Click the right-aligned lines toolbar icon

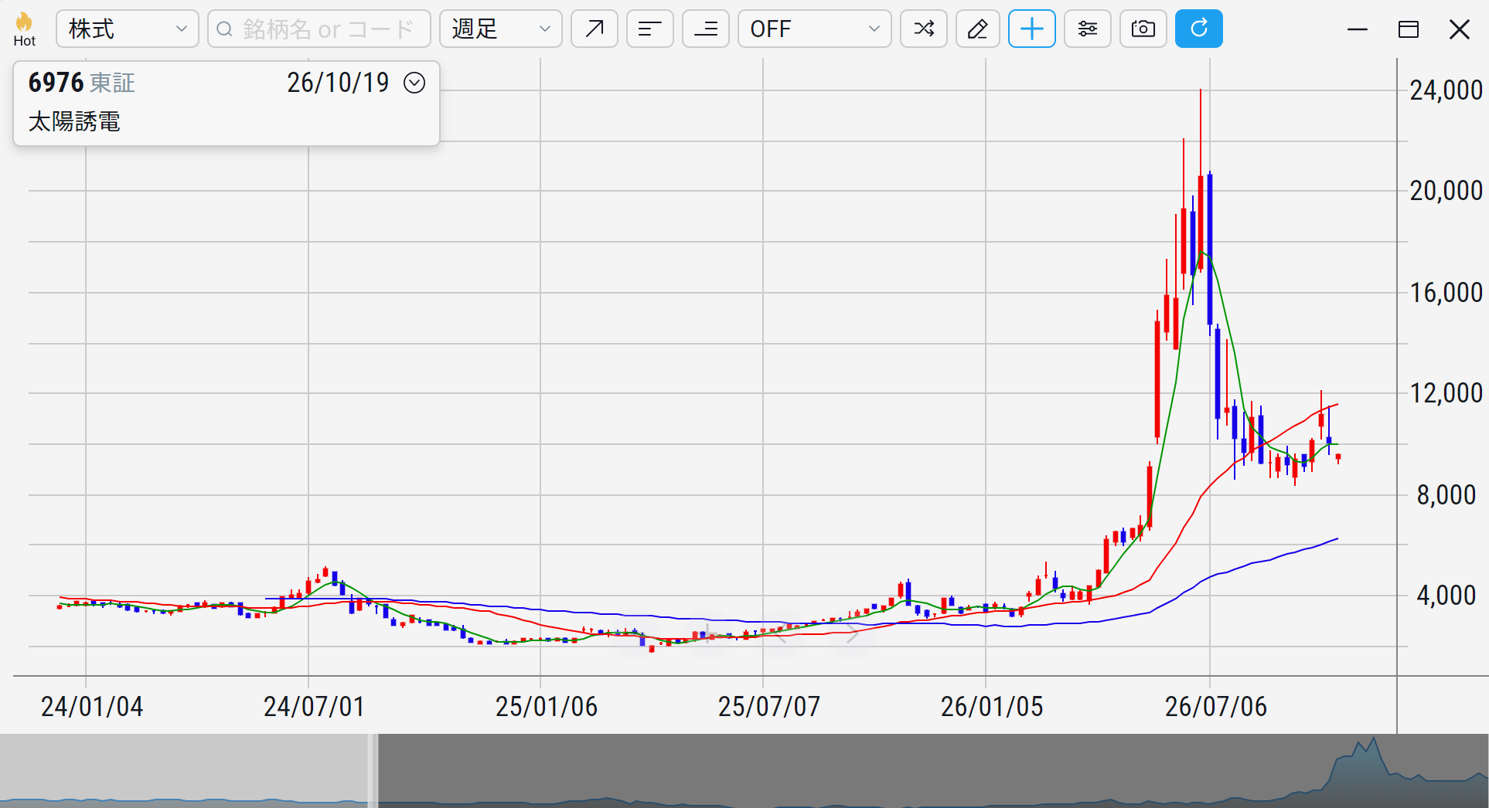coord(706,29)
